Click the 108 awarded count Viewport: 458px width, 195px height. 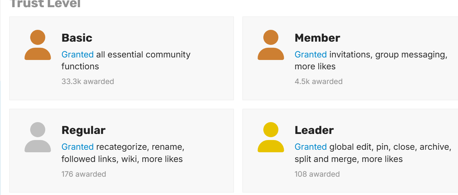(x=317, y=174)
